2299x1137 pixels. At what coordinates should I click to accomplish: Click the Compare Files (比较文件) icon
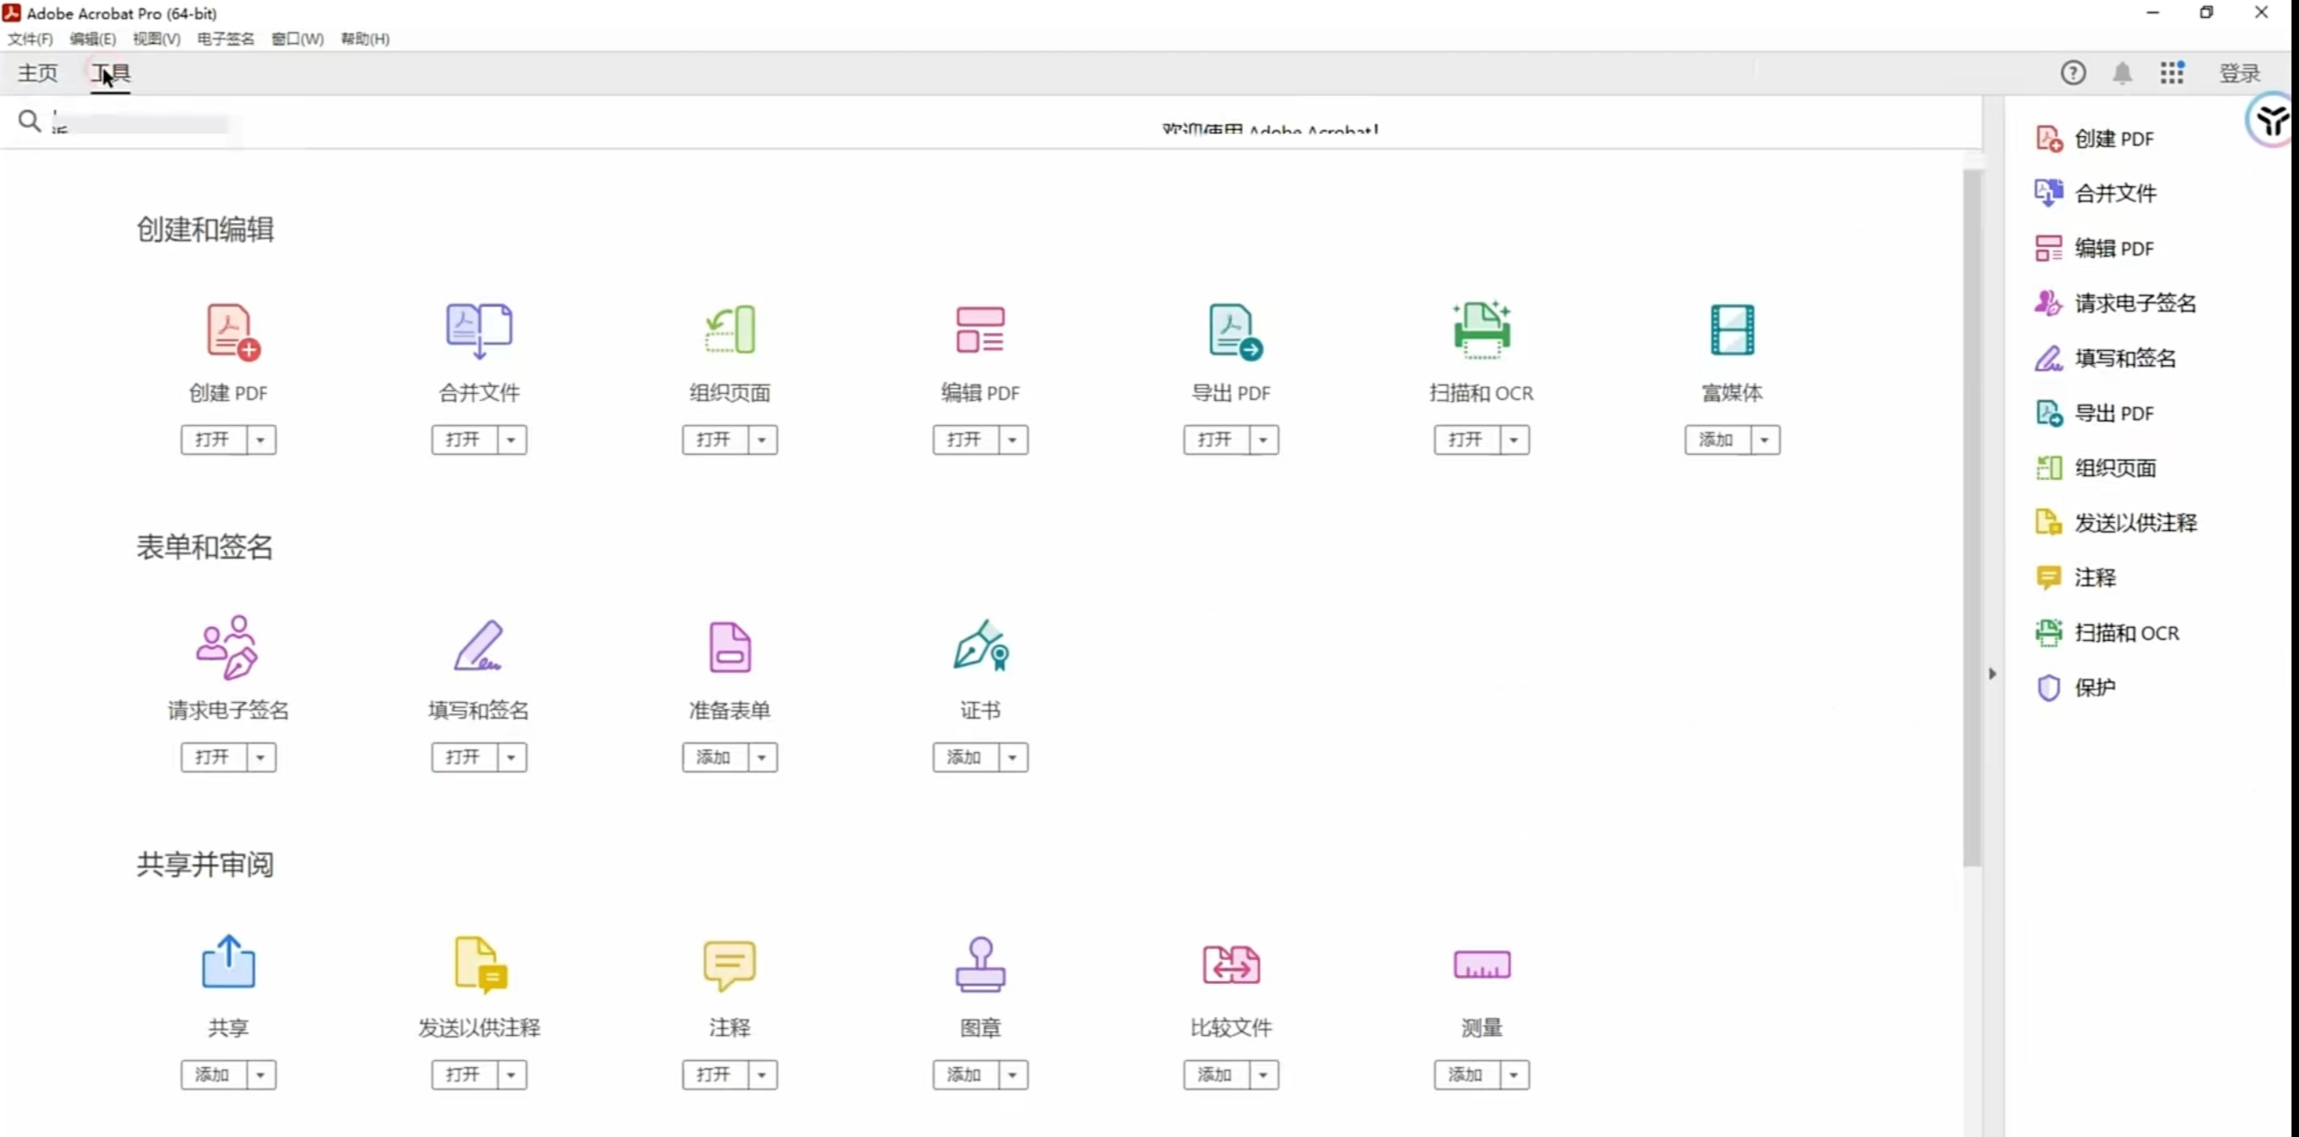[x=1231, y=964]
